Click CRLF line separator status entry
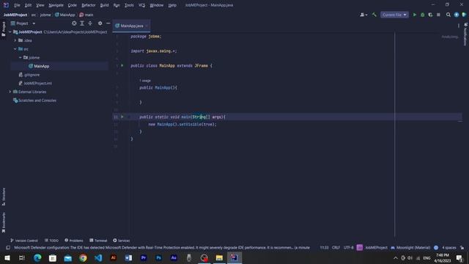469x264 pixels. pos(336,248)
